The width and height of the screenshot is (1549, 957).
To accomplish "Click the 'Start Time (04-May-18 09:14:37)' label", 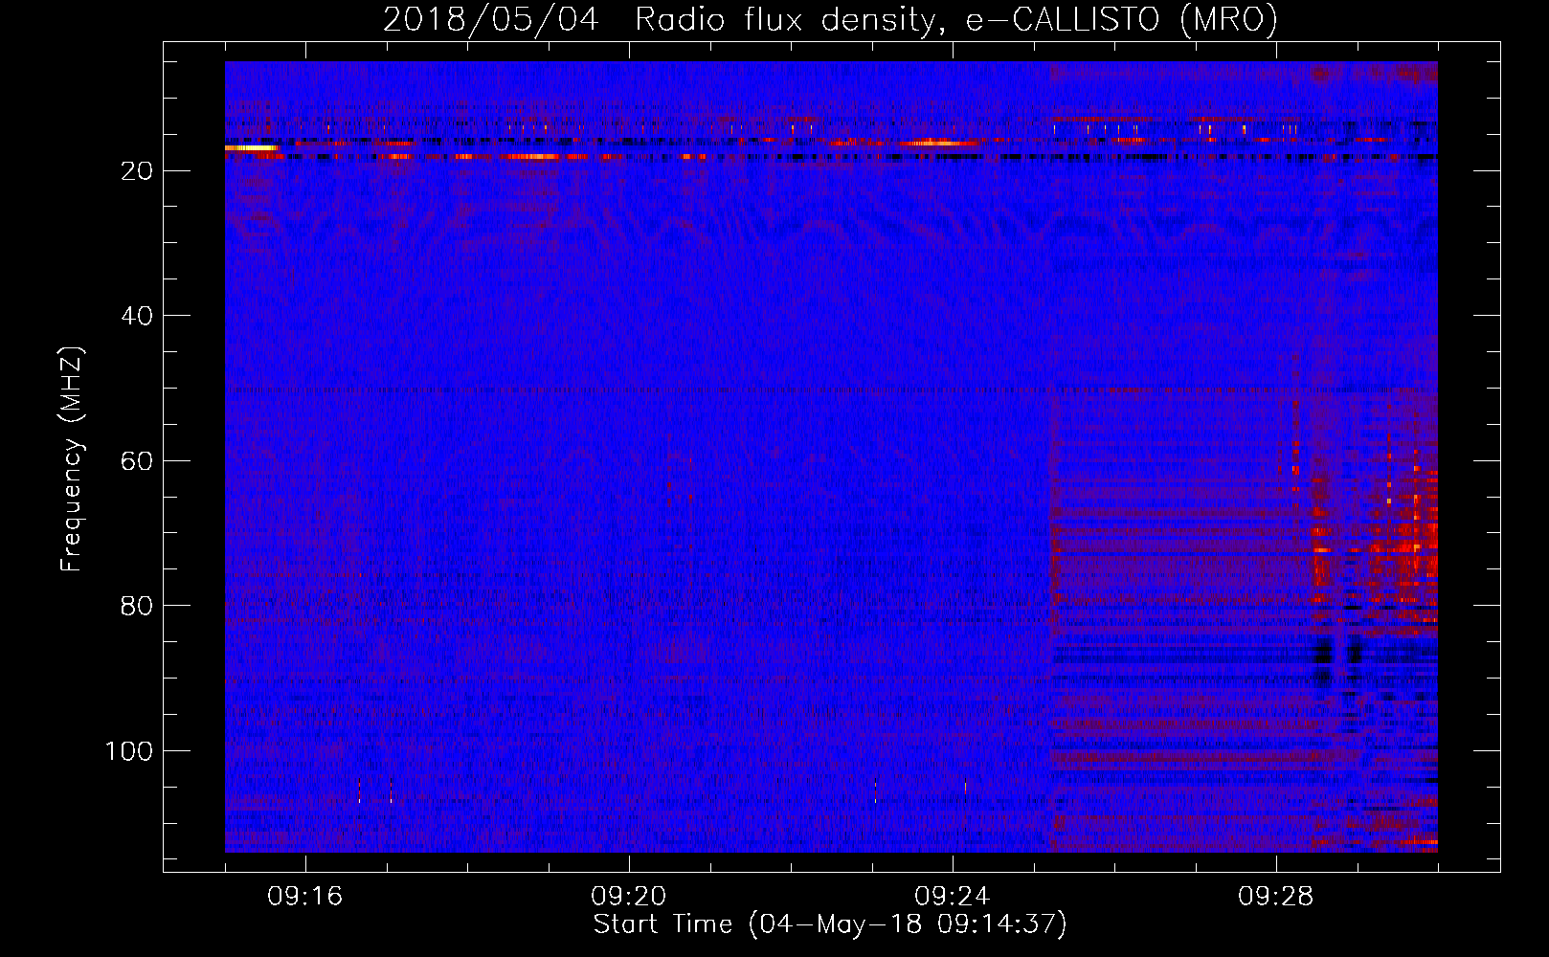I will click(x=830, y=924).
